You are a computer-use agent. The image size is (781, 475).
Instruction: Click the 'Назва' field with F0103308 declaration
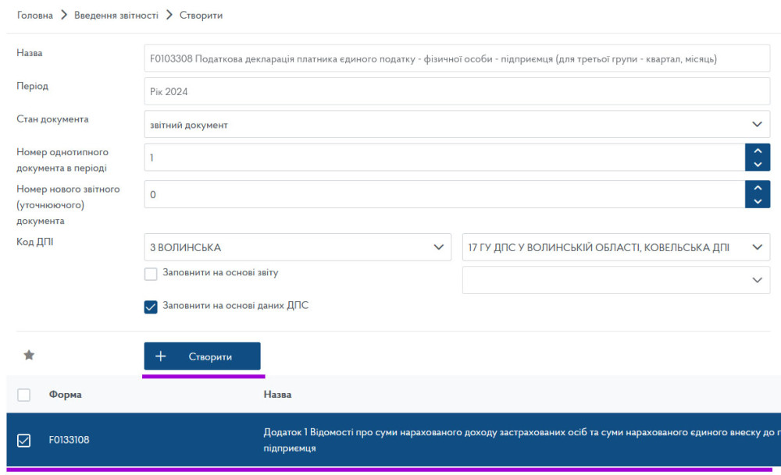tap(457, 58)
